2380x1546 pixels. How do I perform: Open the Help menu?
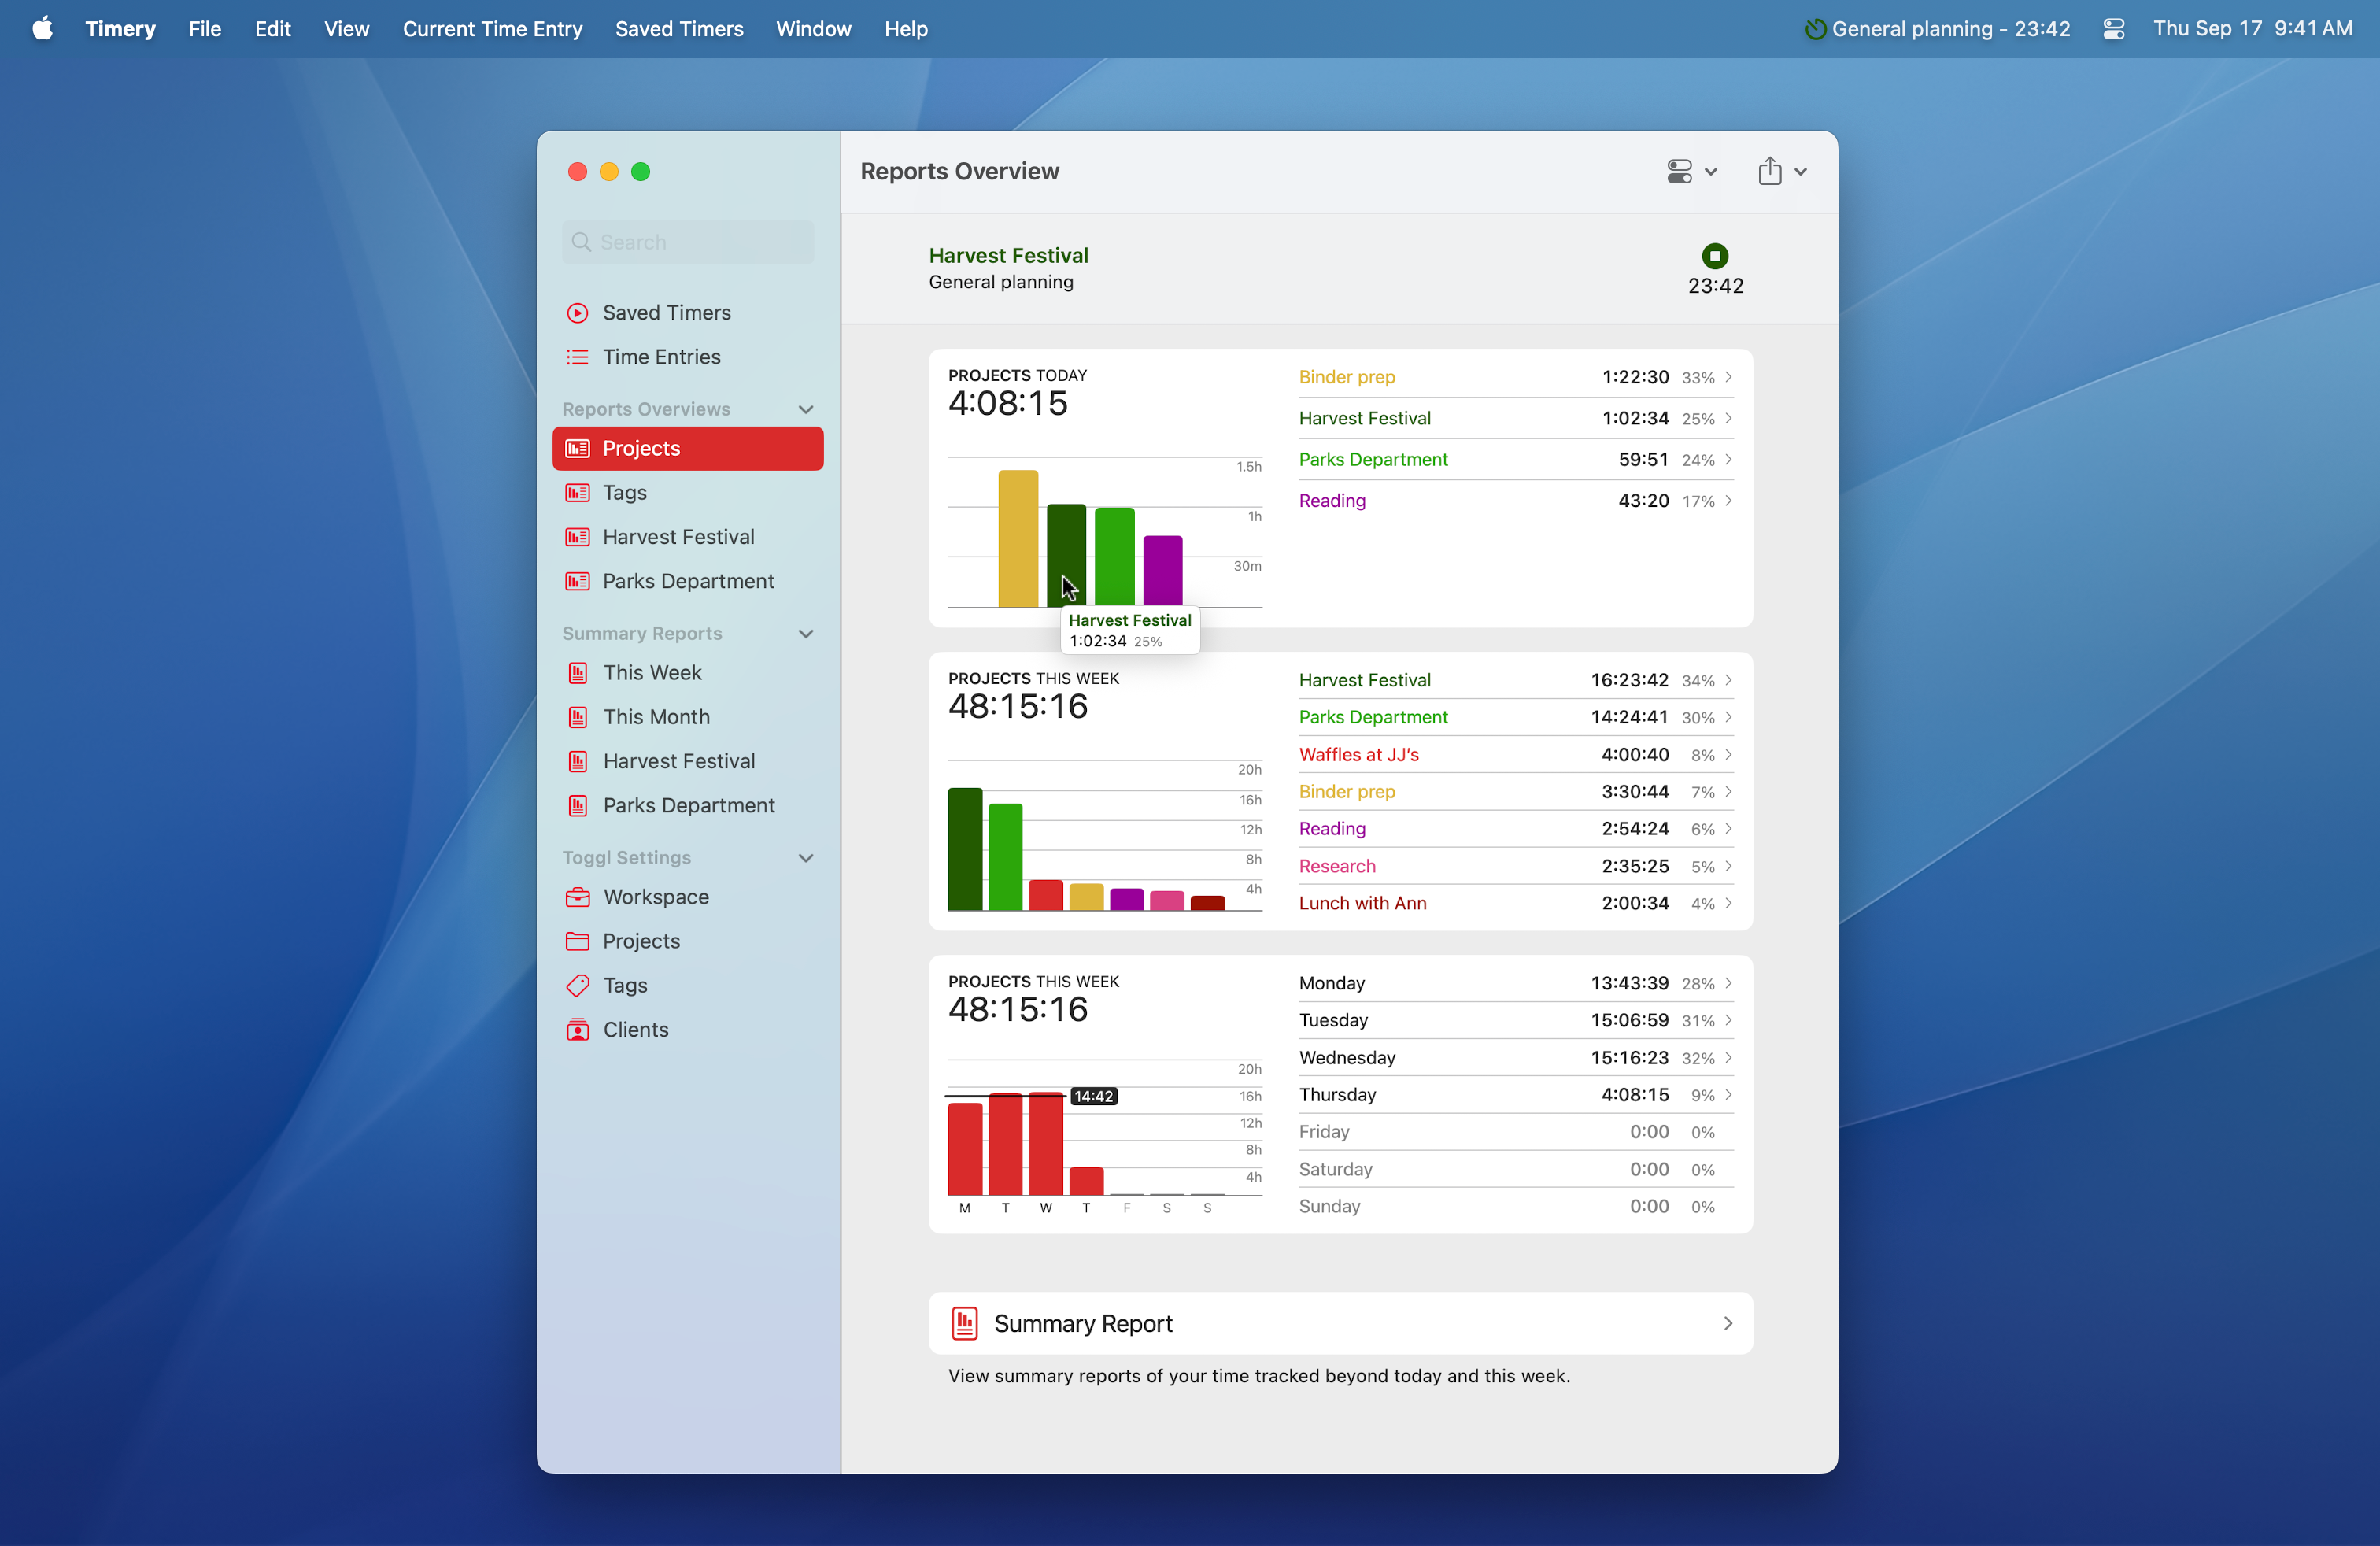(905, 29)
